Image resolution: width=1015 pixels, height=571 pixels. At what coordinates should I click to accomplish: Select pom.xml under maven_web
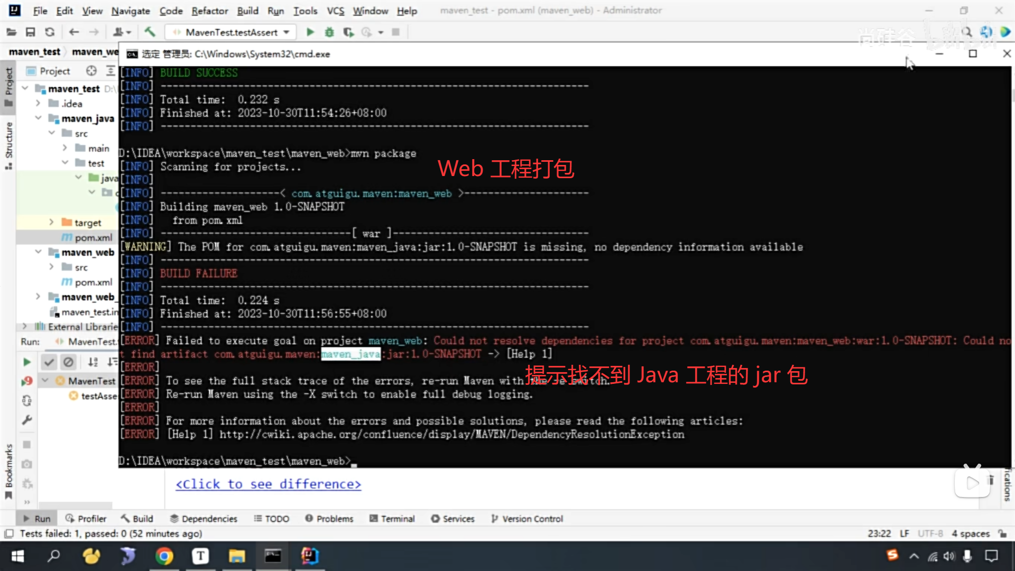click(x=93, y=282)
